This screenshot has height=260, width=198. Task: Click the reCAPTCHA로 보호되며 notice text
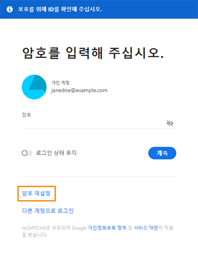[x=46, y=228]
